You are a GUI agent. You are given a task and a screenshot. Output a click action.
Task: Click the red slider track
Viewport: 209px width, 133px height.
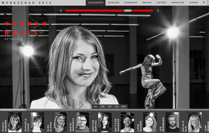click(x=109, y=10)
